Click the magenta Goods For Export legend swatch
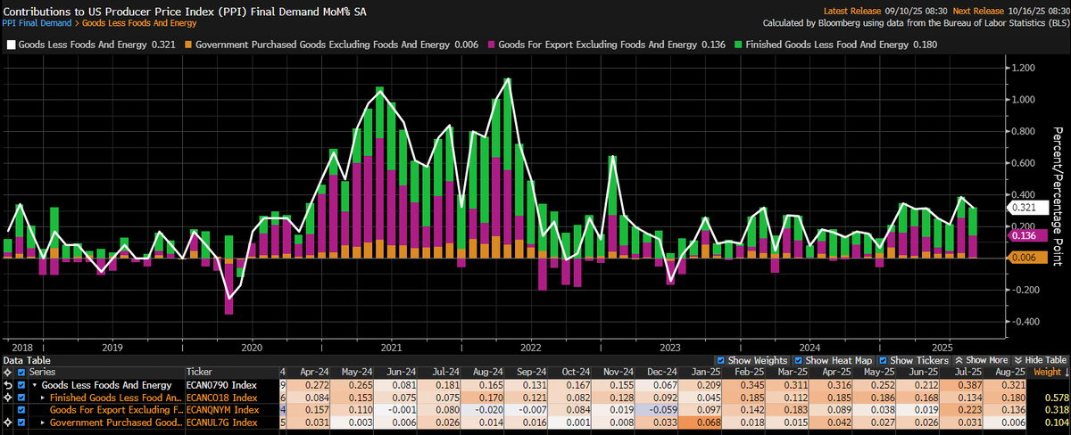Screen dimensions: 1071x435 pyautogui.click(x=492, y=43)
